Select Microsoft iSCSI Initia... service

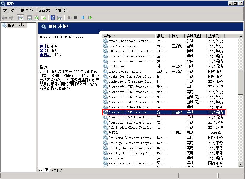[x=164, y=117]
